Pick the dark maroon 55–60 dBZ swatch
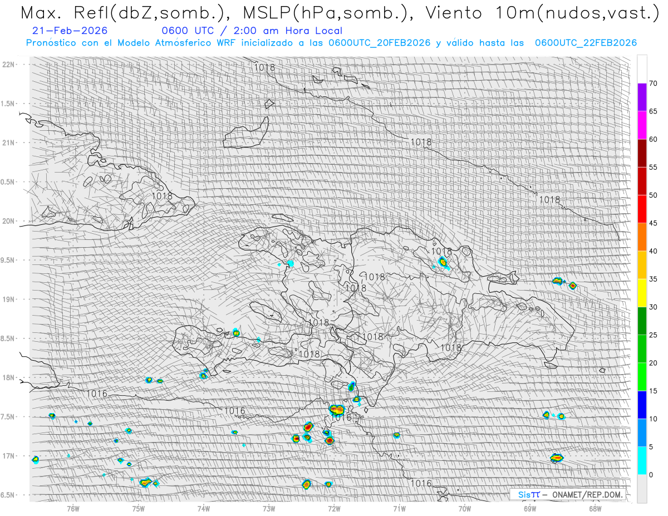Screen dimensions: 668x516 (x=642, y=153)
